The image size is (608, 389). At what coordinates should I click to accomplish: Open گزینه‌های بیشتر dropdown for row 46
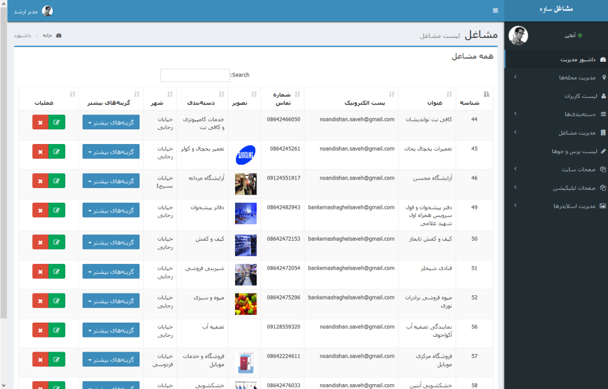coord(111,181)
